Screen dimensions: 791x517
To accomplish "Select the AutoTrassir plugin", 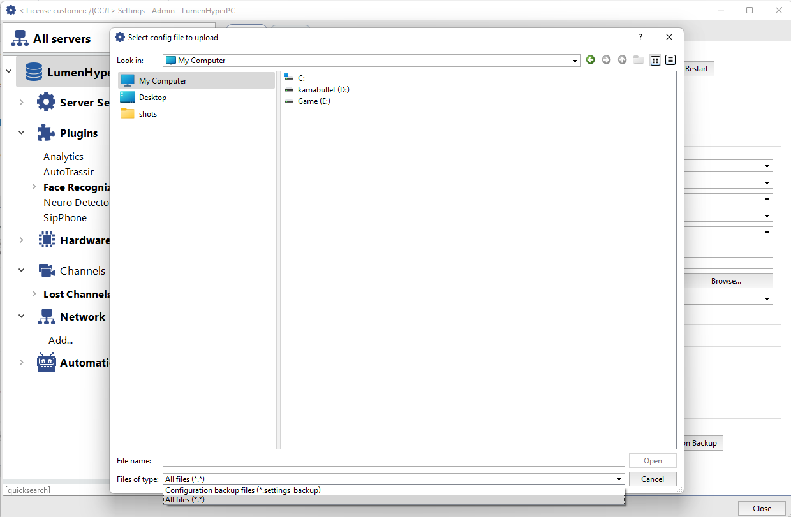I will [x=68, y=171].
